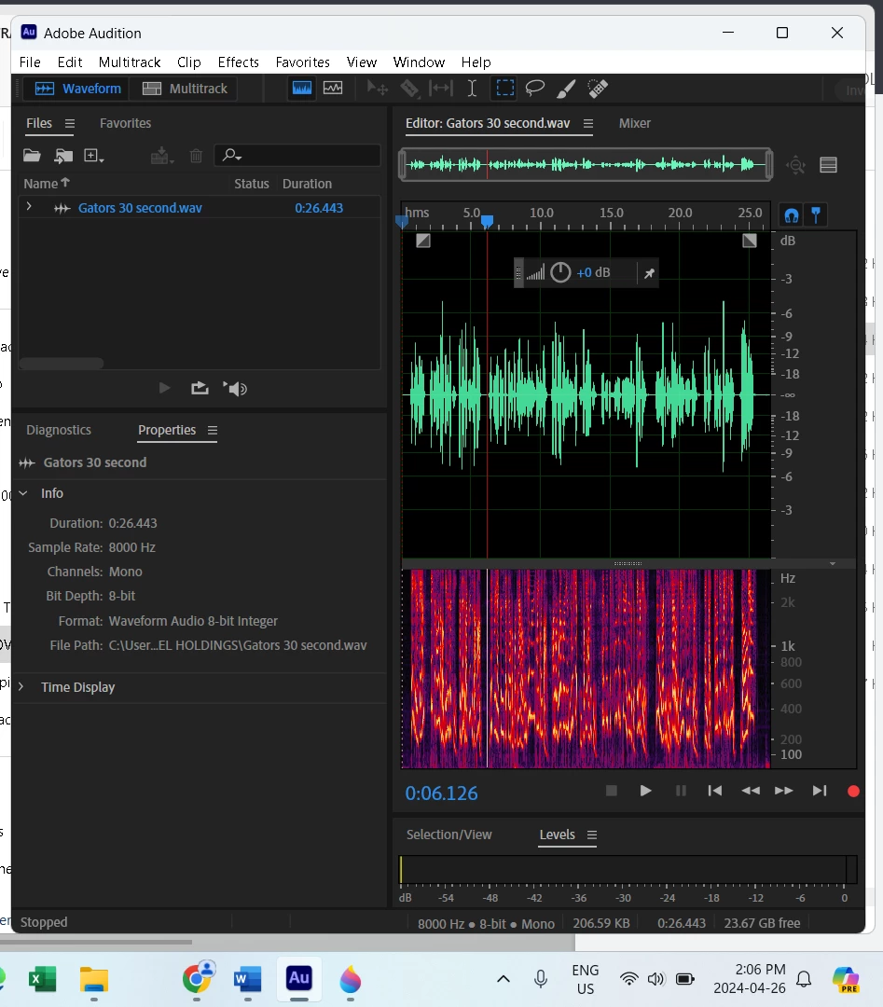Switch to Waveform editor view

(77, 89)
